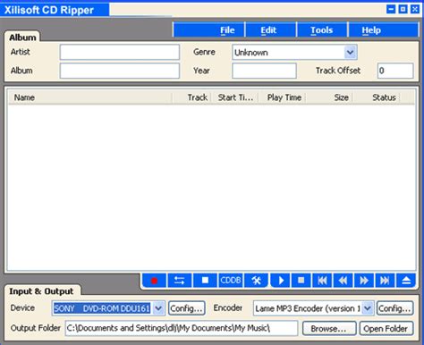Click the Open Folder button
Image resolution: width=424 pixels, height=345 pixels.
pyautogui.click(x=386, y=328)
